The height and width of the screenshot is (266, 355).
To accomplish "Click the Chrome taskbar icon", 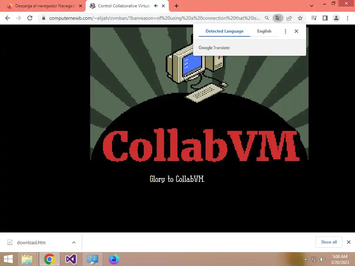I will pyautogui.click(x=49, y=259).
